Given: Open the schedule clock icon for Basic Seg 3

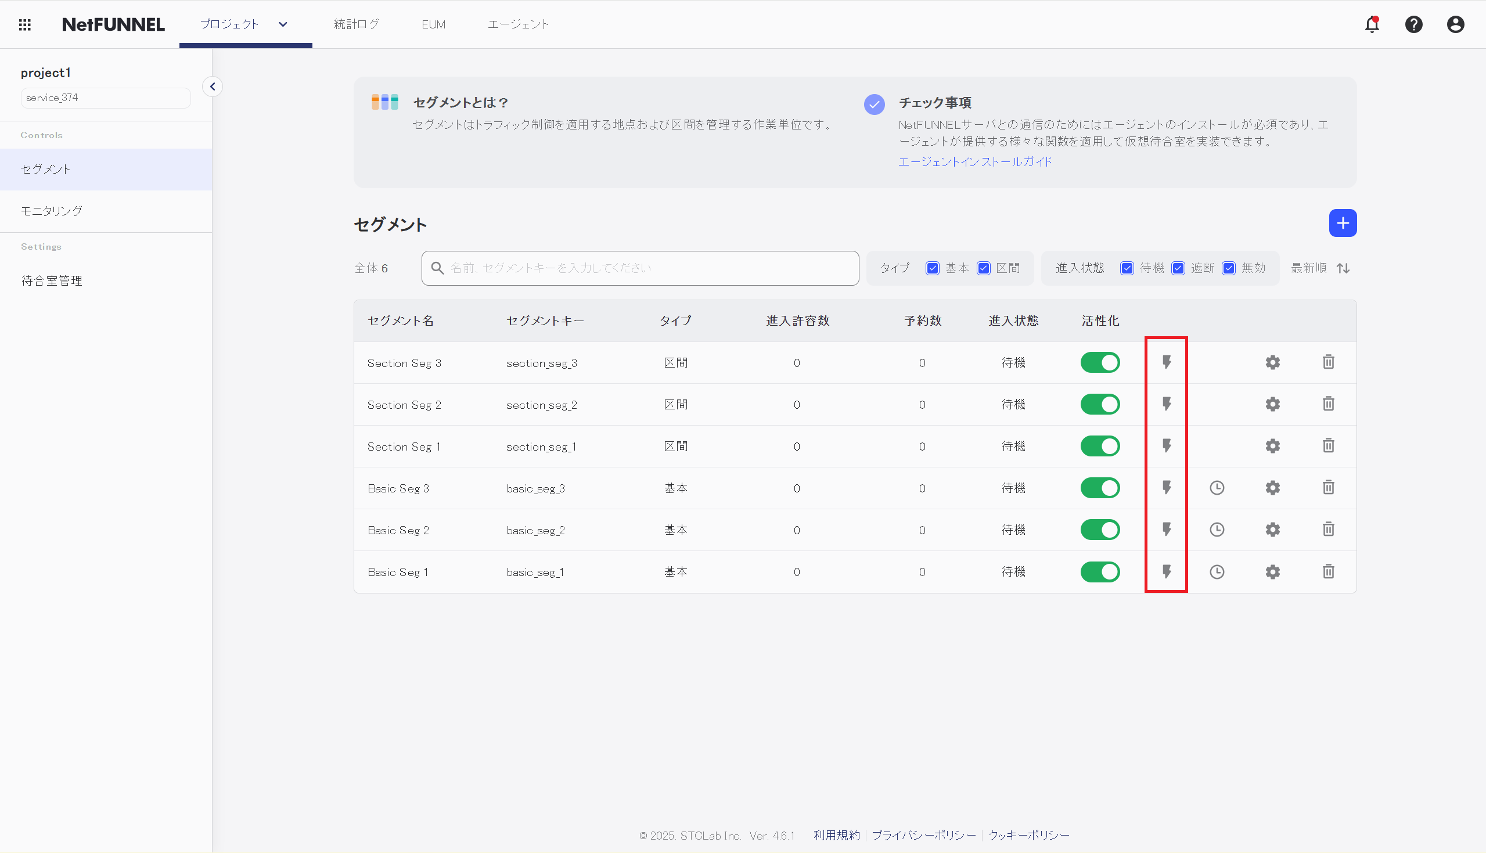Looking at the screenshot, I should 1217,487.
